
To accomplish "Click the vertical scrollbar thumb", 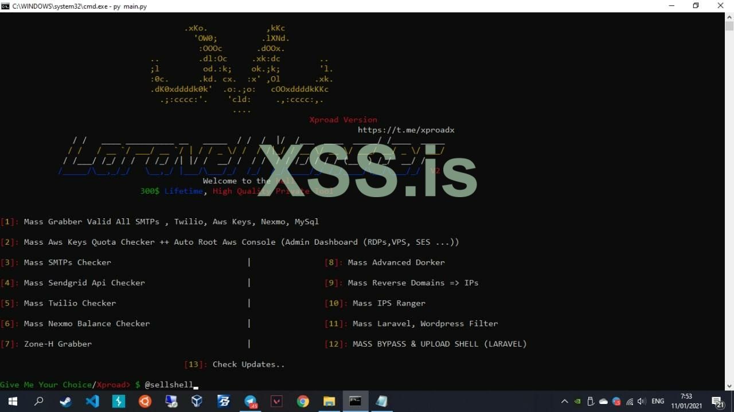I will [729, 26].
